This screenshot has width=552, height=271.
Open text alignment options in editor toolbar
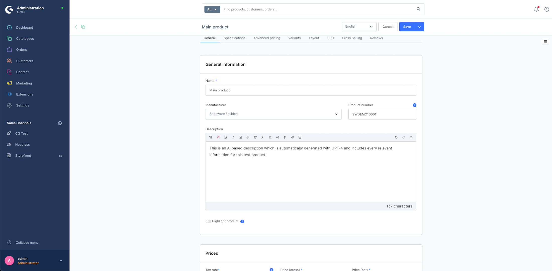[270, 137]
